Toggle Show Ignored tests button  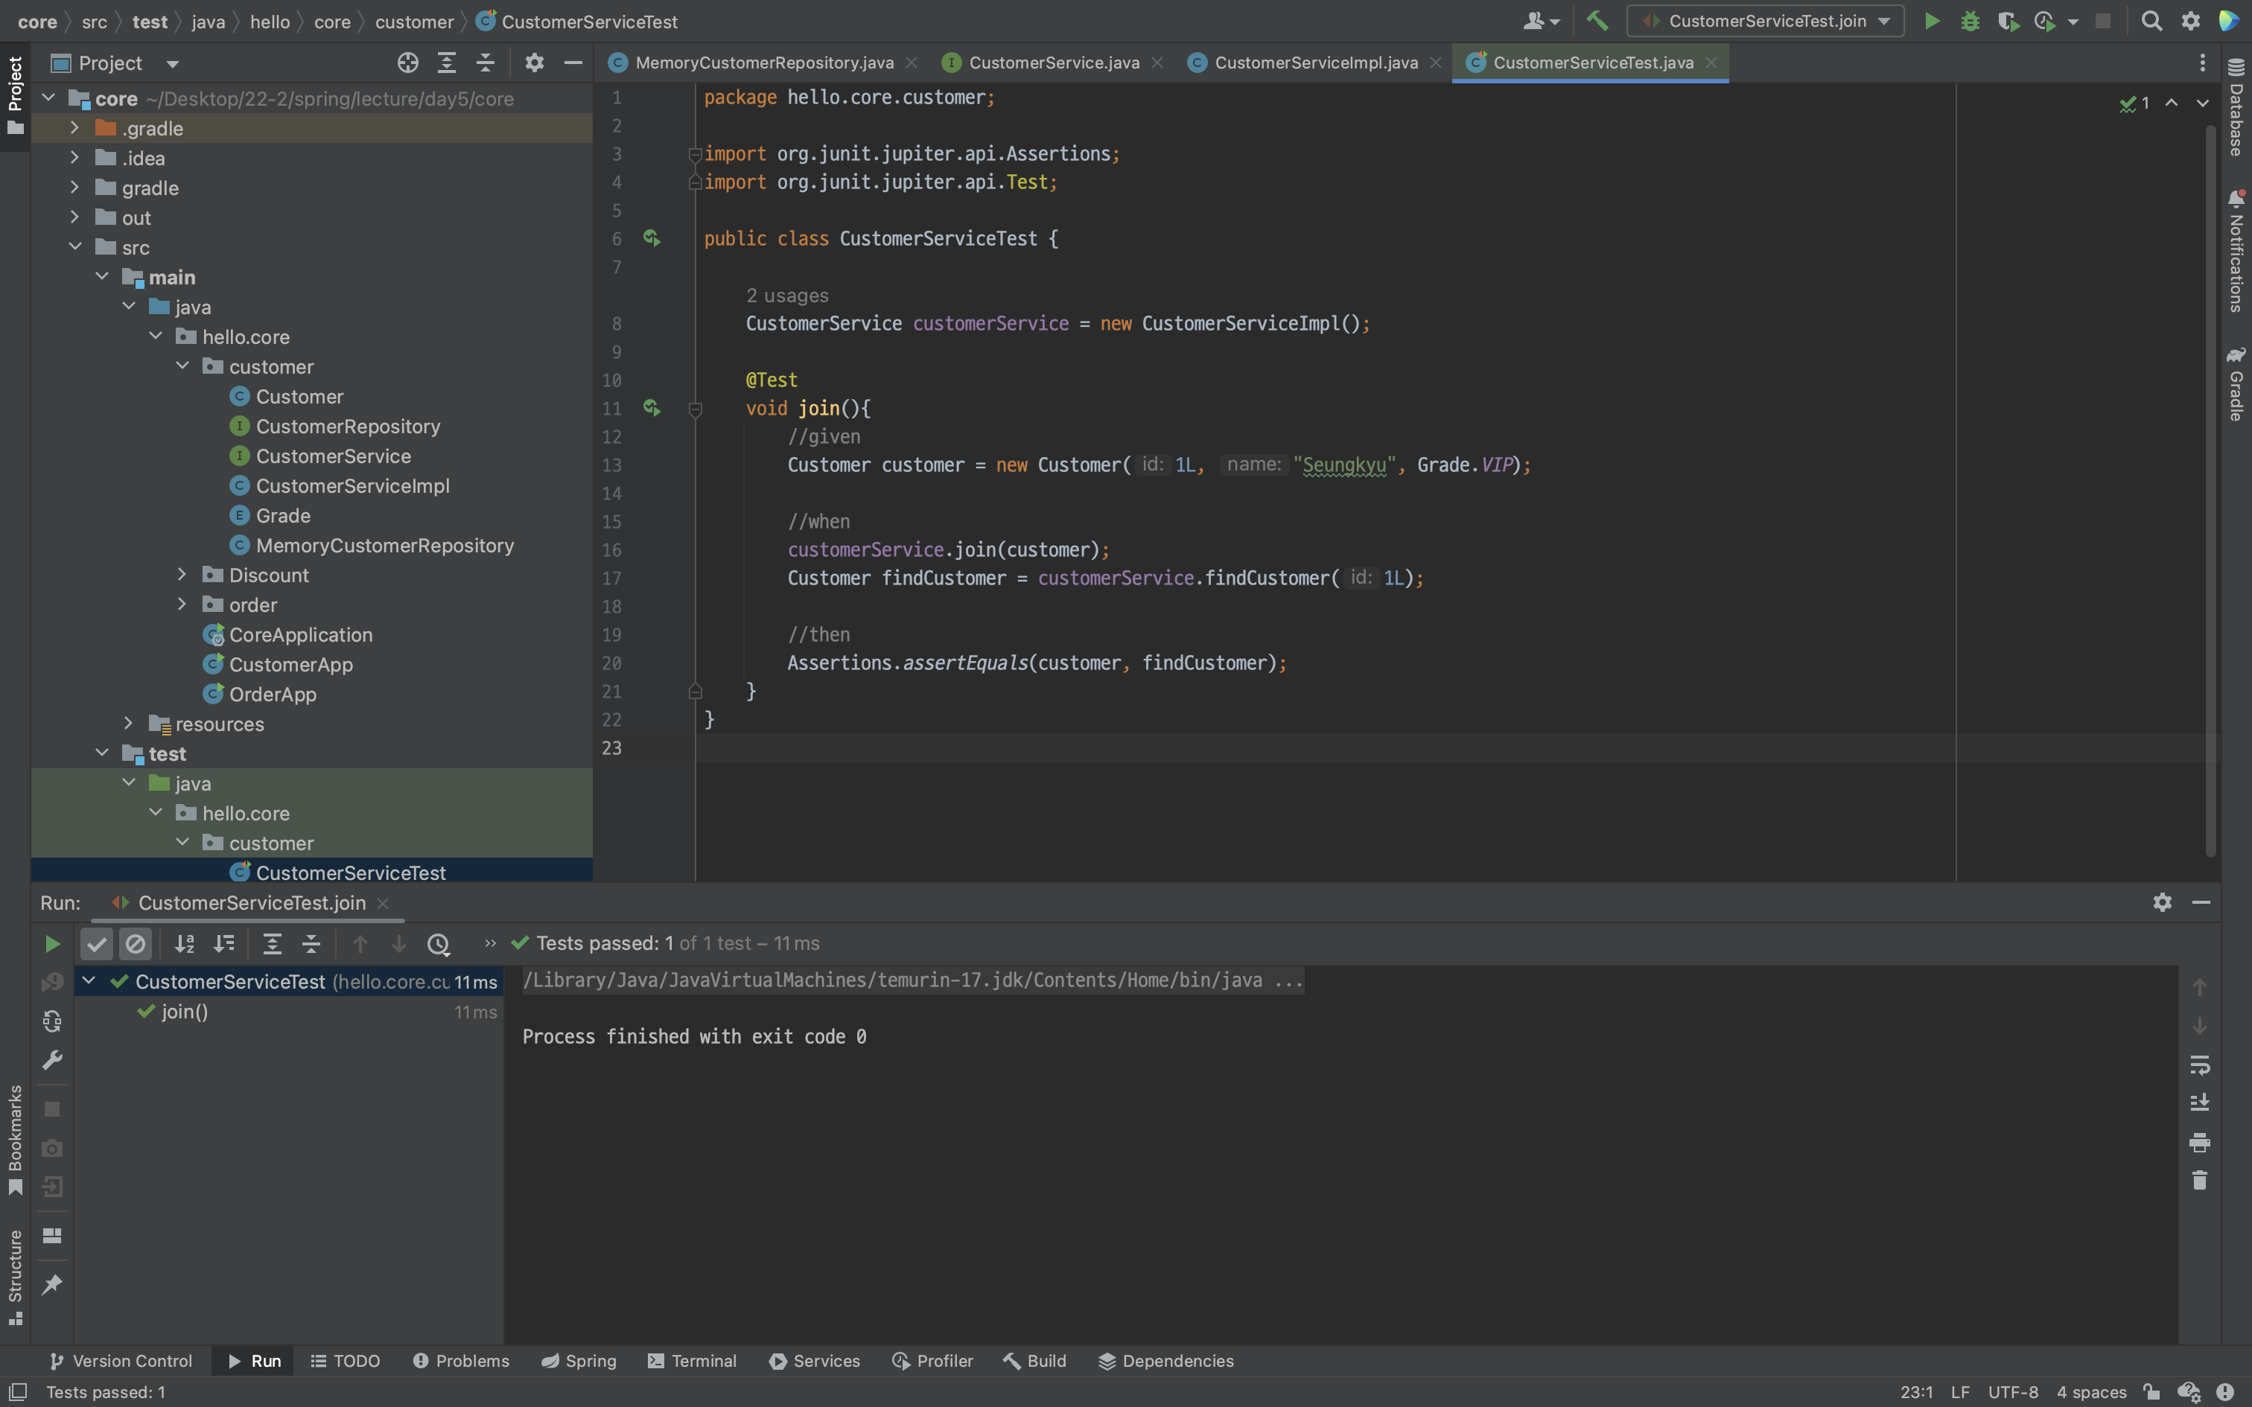(136, 945)
